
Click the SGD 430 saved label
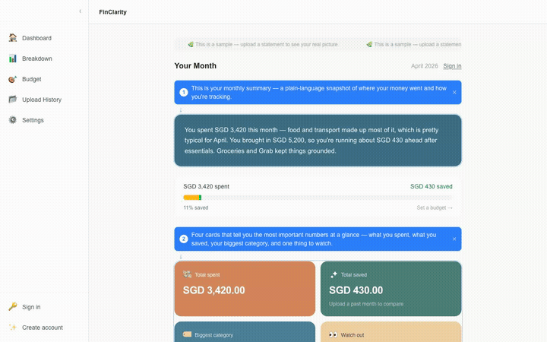pyautogui.click(x=432, y=186)
